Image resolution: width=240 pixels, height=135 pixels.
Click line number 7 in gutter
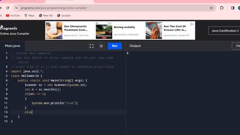click(x=7, y=85)
